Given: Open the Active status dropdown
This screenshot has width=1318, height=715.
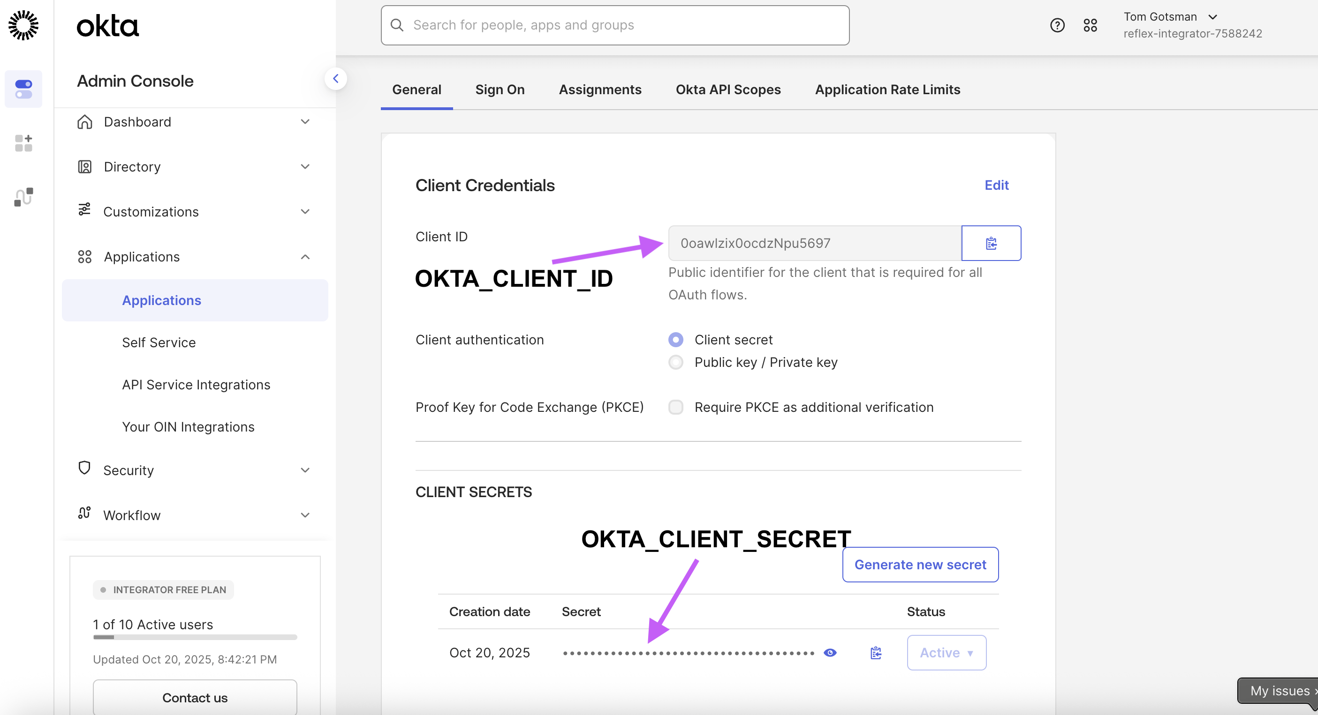Looking at the screenshot, I should coord(946,653).
